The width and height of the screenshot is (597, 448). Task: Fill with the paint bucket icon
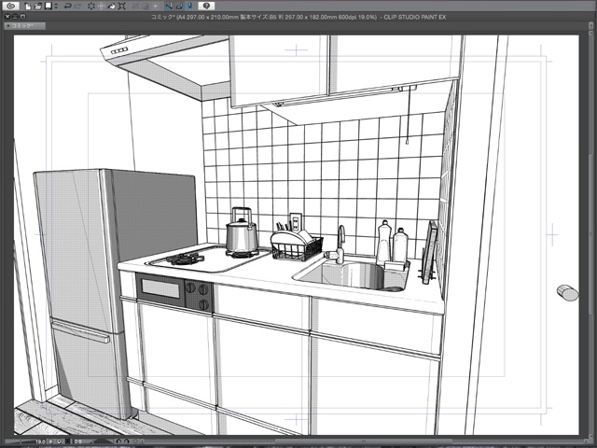pos(112,7)
